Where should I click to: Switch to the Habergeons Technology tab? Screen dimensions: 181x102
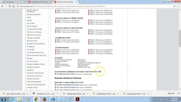tap(40, 2)
